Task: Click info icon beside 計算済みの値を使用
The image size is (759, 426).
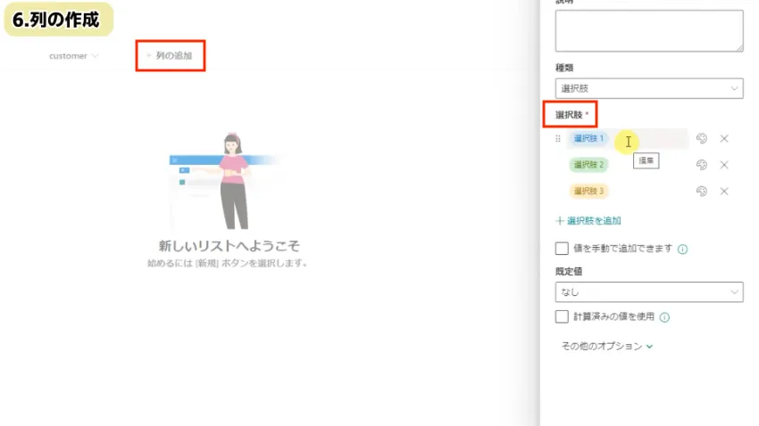Action: point(665,317)
